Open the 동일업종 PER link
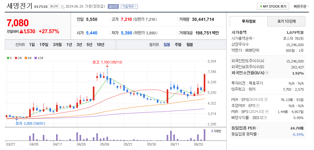 [x=244, y=128]
